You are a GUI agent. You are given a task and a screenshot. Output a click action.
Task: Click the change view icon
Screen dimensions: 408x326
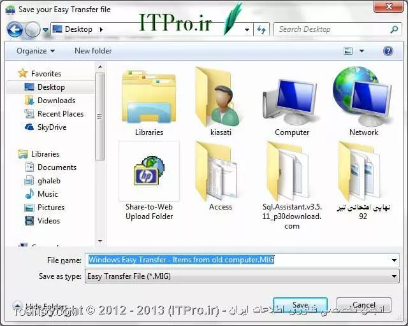point(348,51)
